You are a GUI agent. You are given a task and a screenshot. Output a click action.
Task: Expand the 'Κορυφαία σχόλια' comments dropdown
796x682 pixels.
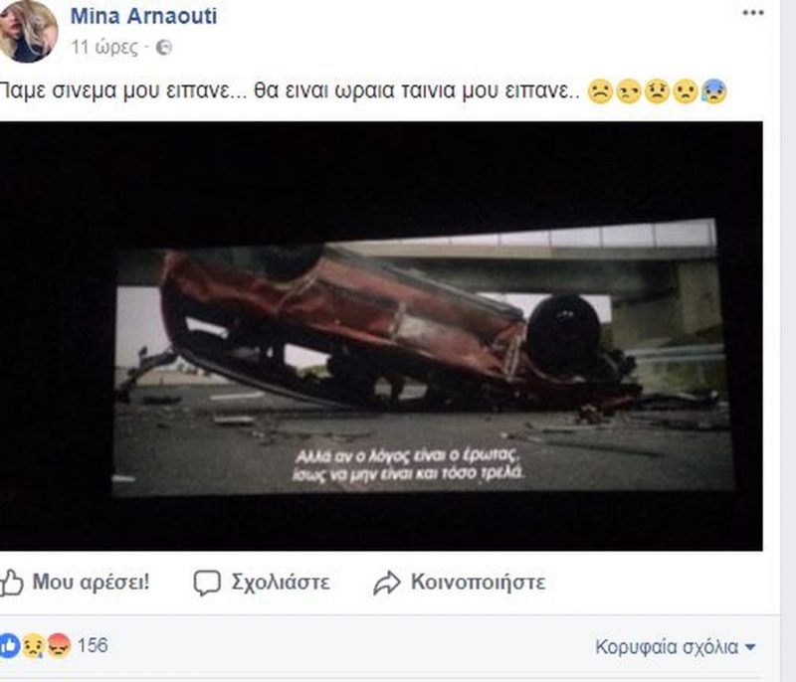[676, 647]
